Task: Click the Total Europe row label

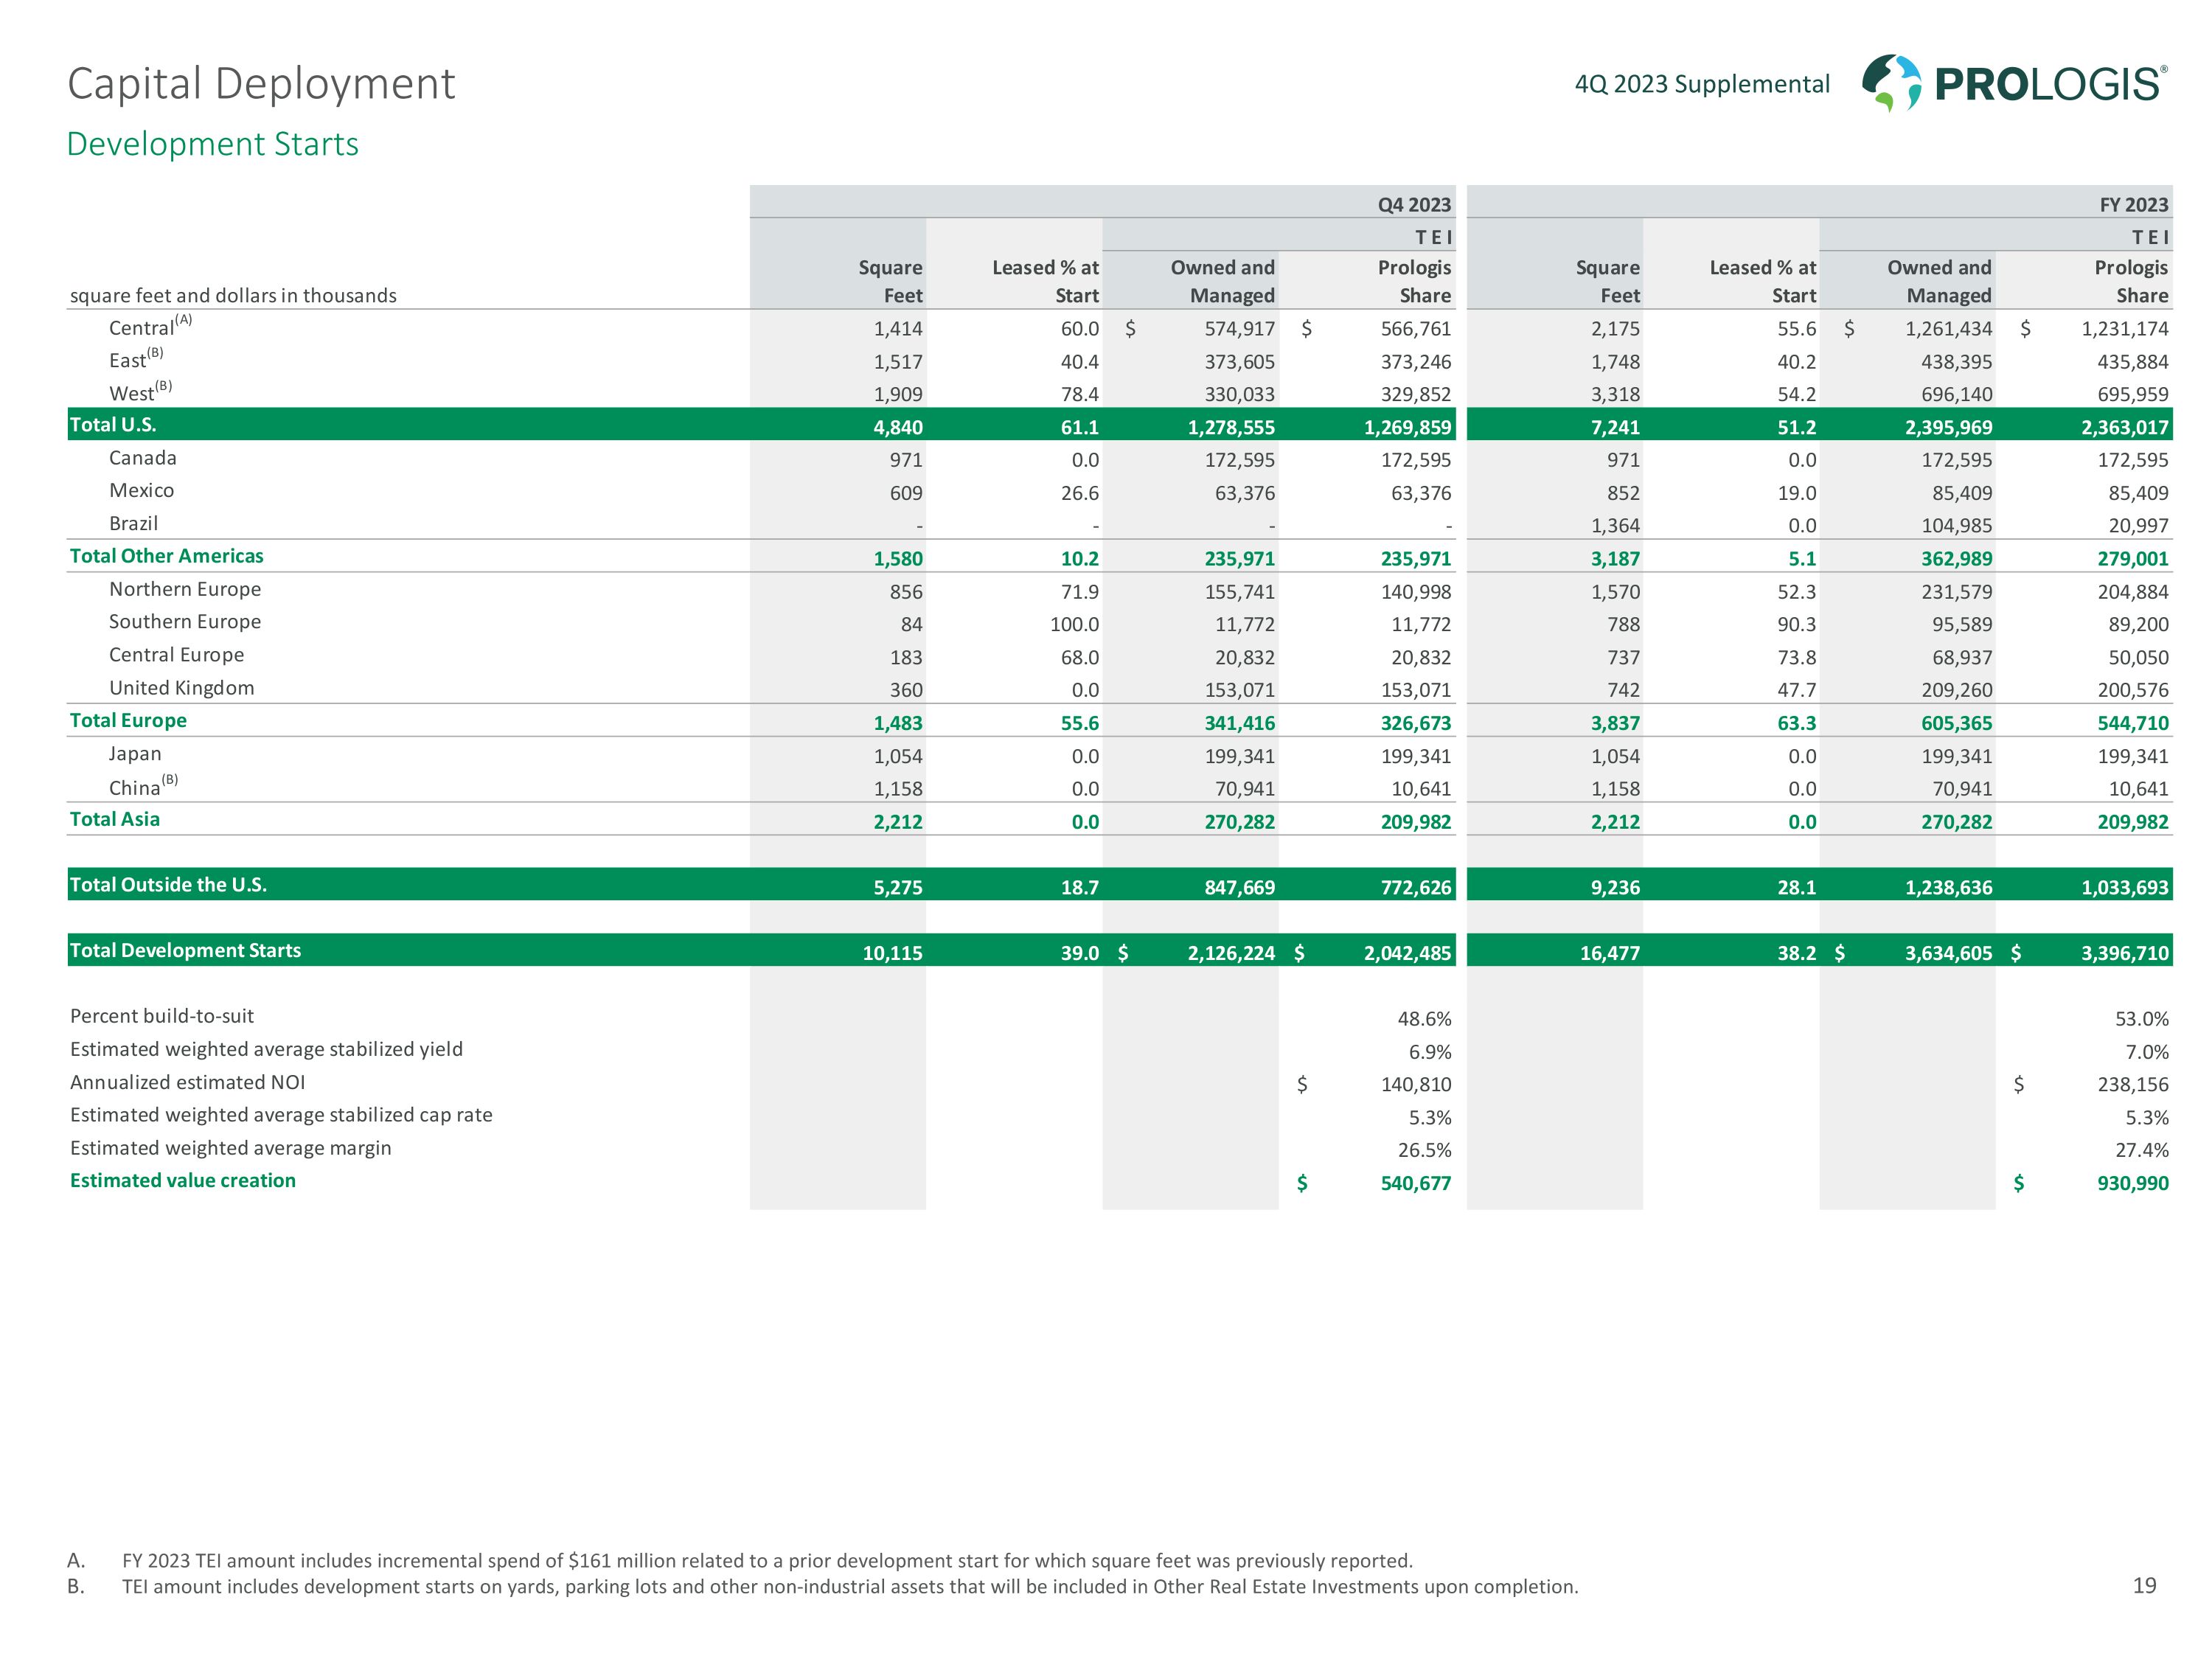Action: pos(128,721)
